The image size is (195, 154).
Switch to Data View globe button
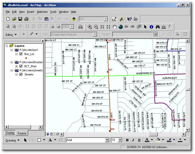pyautogui.click(x=48, y=134)
